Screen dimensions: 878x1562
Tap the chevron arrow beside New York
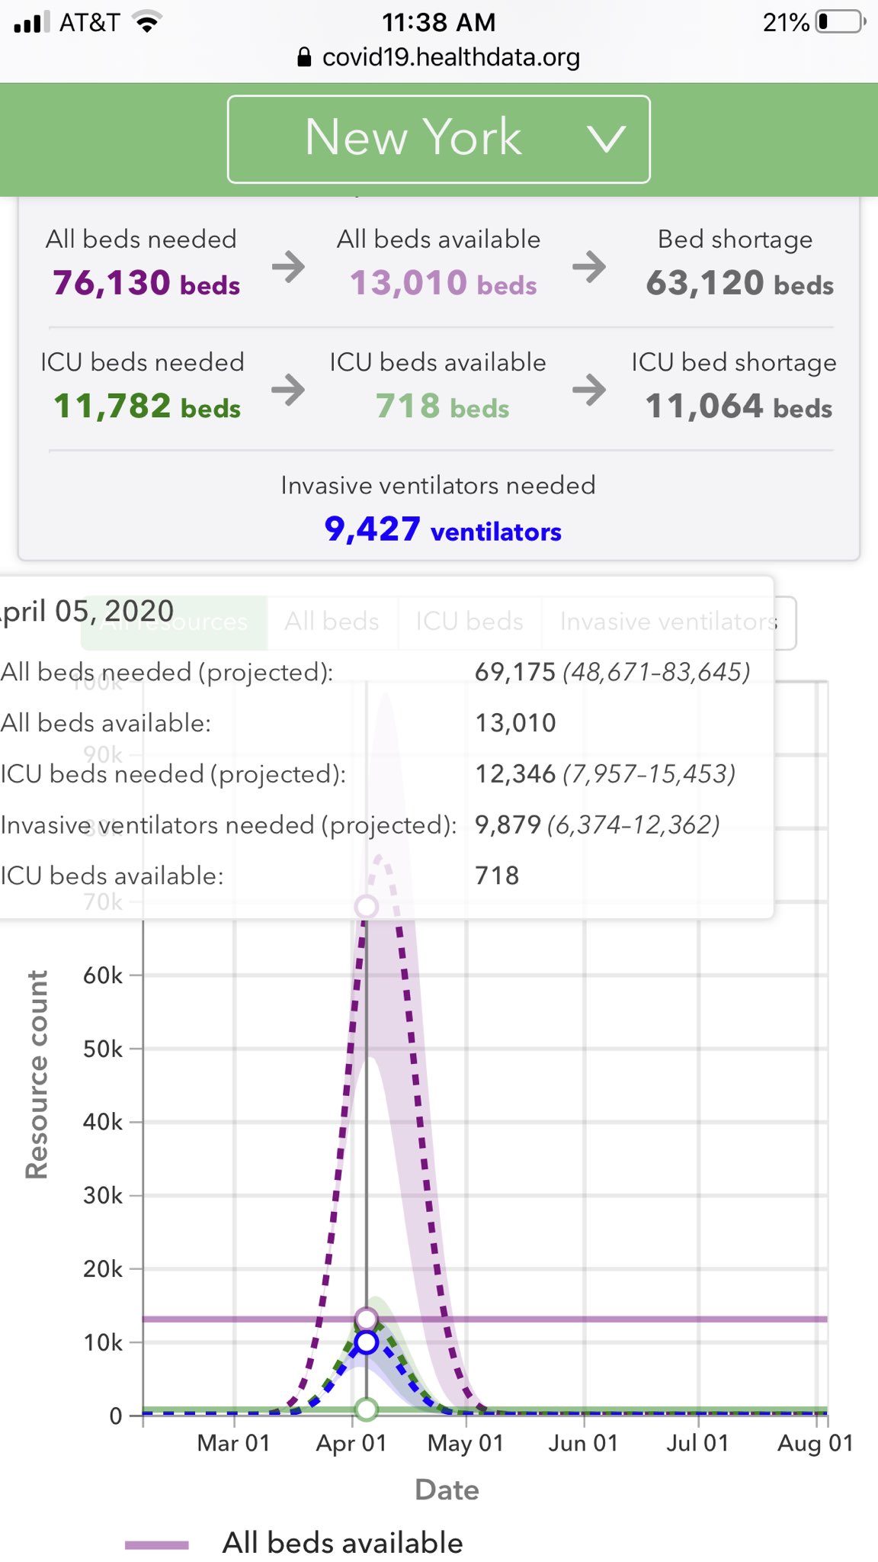pyautogui.click(x=607, y=139)
